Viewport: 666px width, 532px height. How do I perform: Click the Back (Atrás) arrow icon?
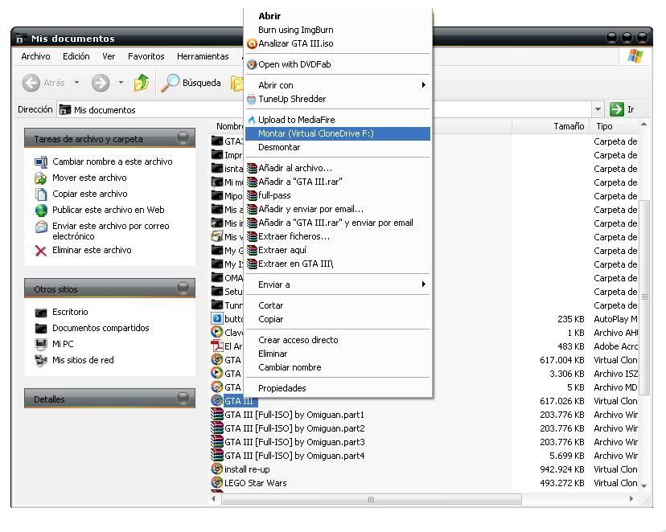coord(31,83)
